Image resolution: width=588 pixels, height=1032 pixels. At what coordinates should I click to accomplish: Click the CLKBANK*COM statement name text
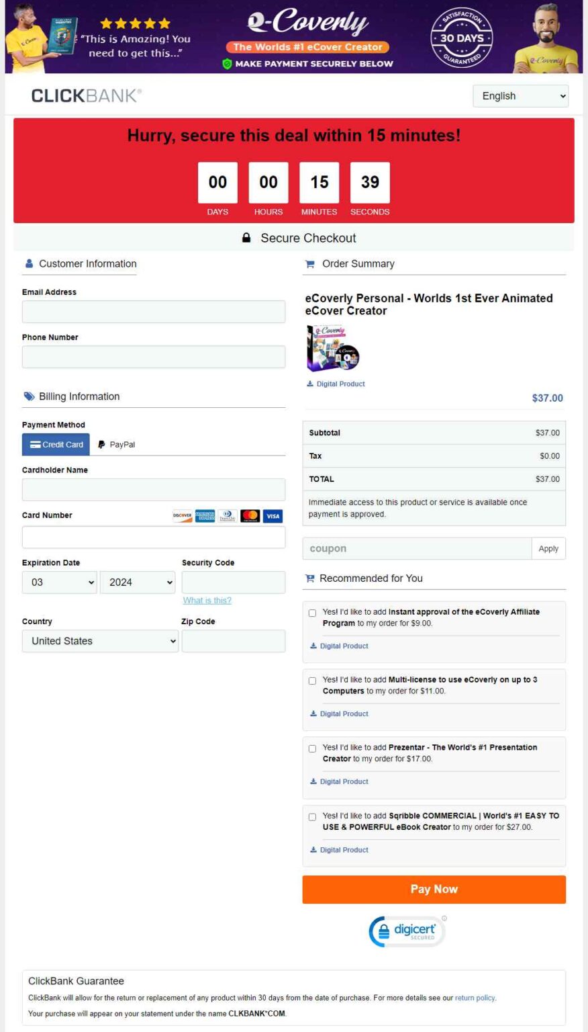(257, 1014)
